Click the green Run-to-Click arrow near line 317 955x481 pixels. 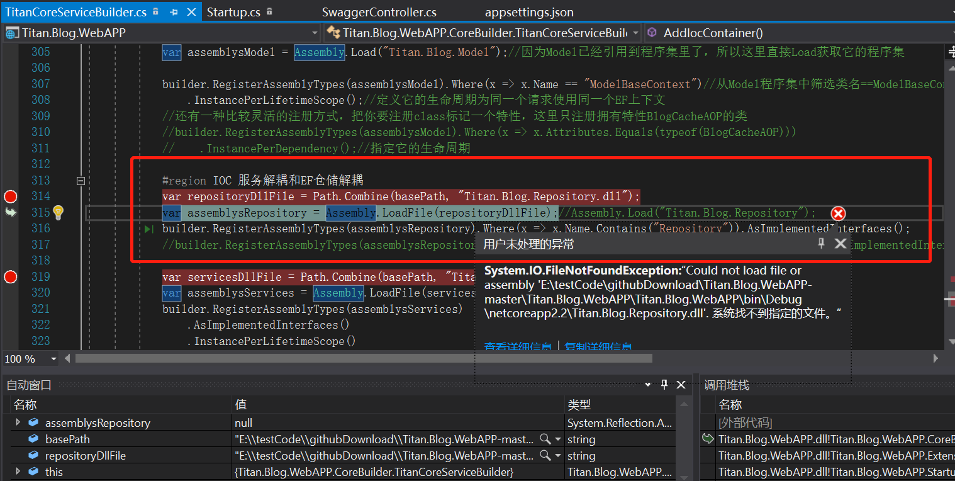148,229
